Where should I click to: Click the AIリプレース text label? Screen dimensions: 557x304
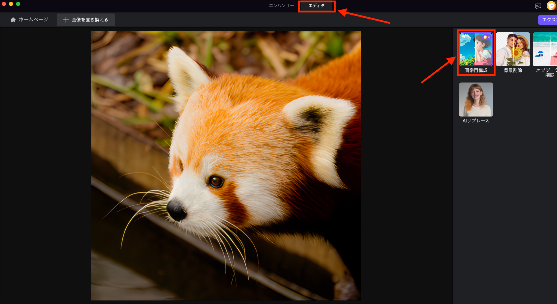[476, 121]
